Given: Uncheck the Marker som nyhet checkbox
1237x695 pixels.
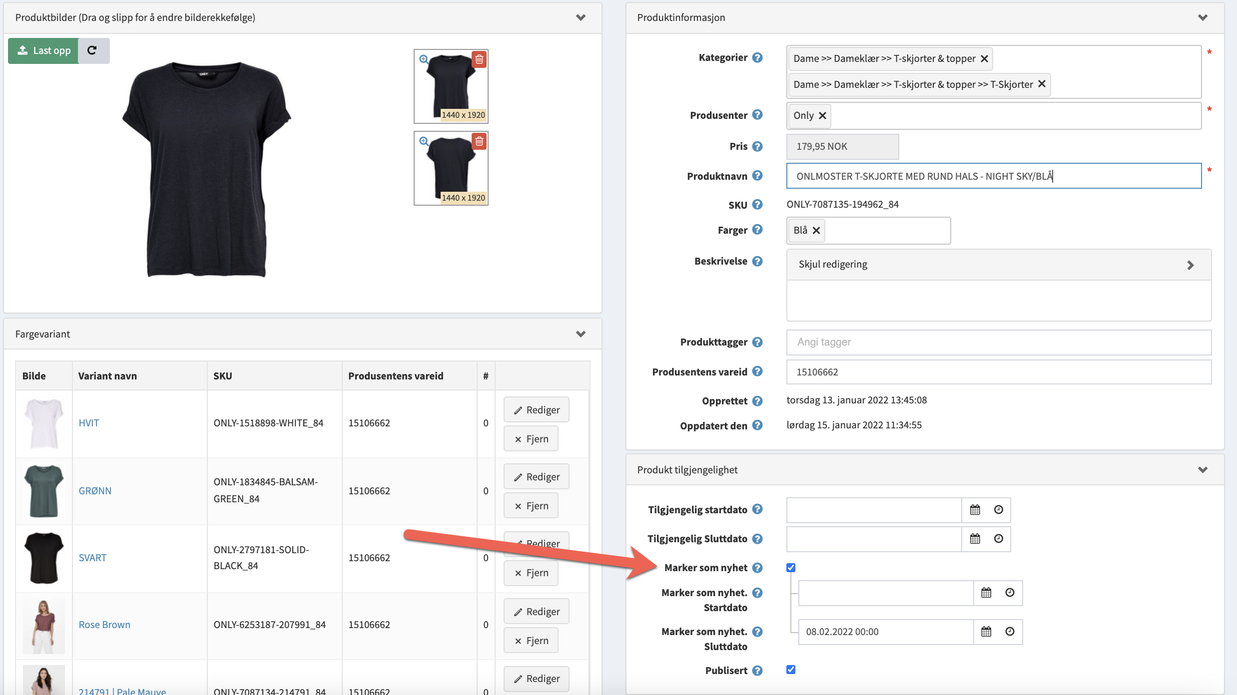Looking at the screenshot, I should click(791, 568).
